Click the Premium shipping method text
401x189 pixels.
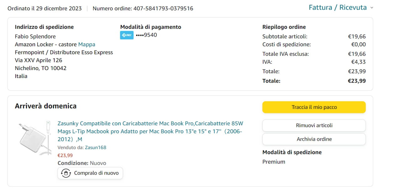coord(274,162)
